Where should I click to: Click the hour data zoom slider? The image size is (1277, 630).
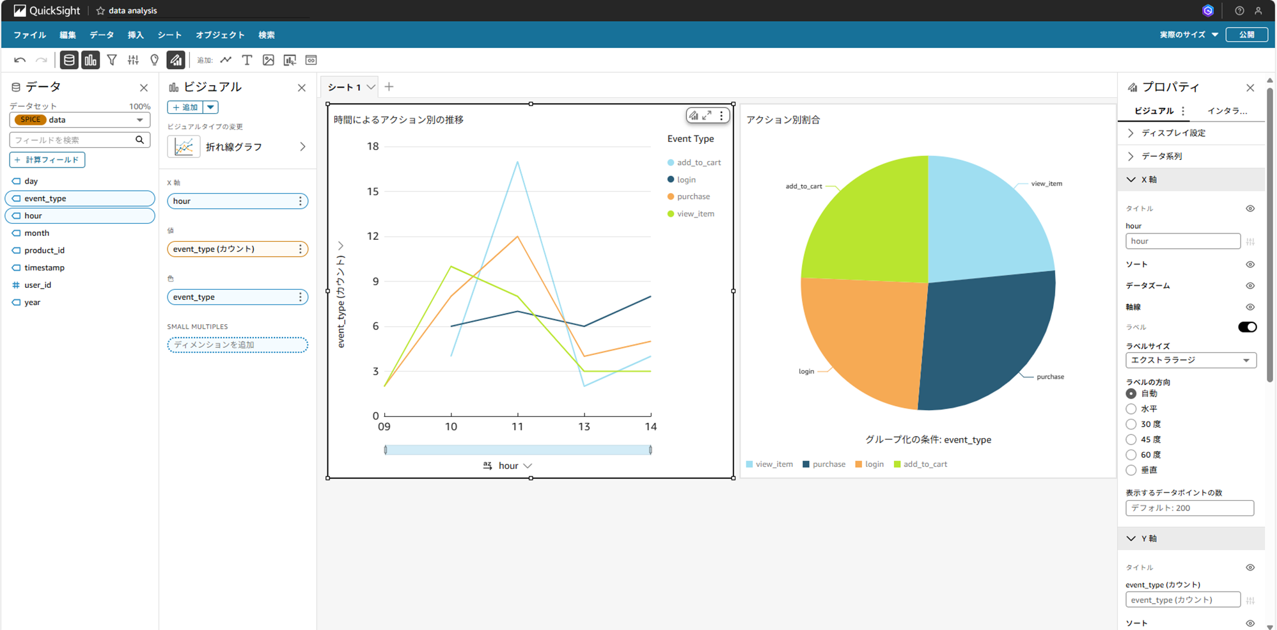[x=518, y=450]
